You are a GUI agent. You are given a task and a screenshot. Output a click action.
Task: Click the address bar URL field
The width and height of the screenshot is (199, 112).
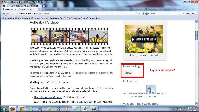coord(75,14)
